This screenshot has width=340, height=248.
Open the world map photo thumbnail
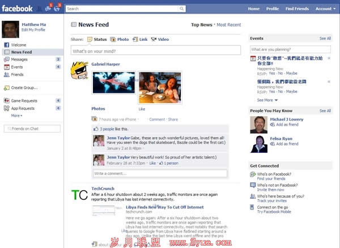114,83
